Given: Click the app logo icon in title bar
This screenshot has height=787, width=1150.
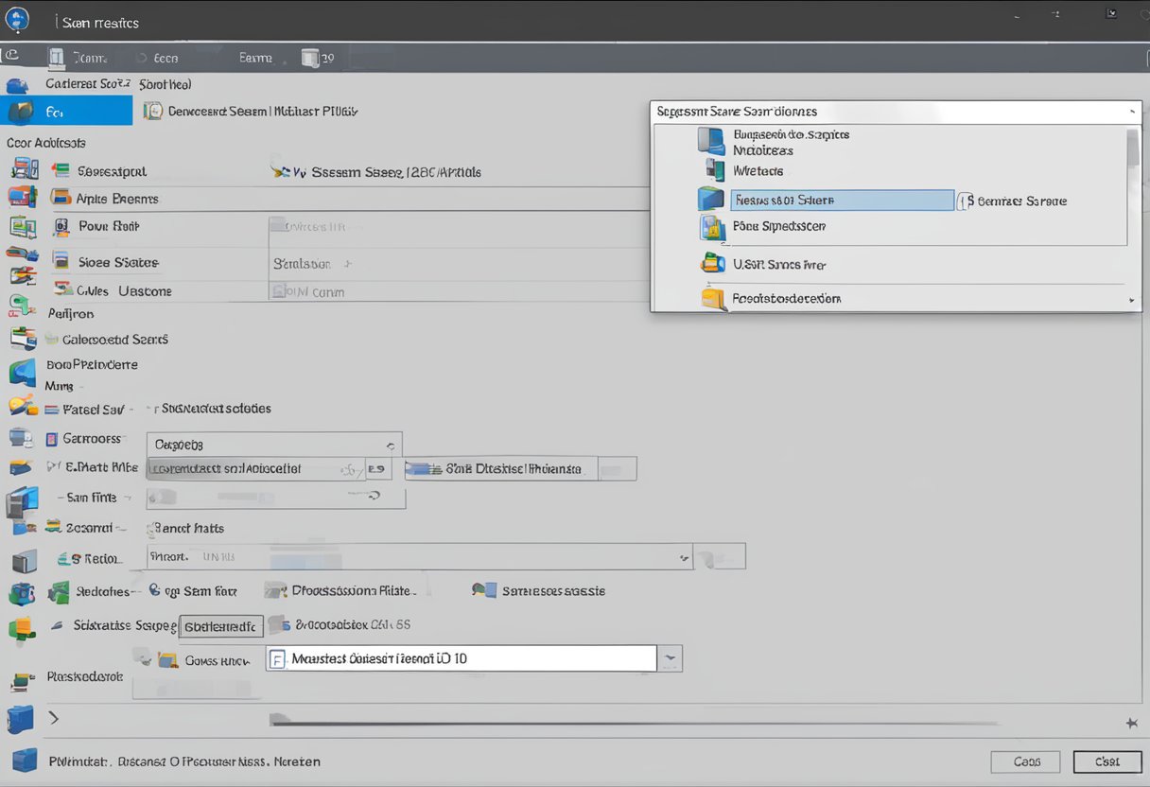Looking at the screenshot, I should pyautogui.click(x=18, y=20).
